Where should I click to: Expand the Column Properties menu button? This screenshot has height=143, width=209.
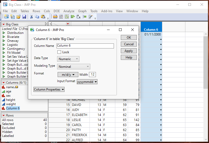tap(49, 90)
